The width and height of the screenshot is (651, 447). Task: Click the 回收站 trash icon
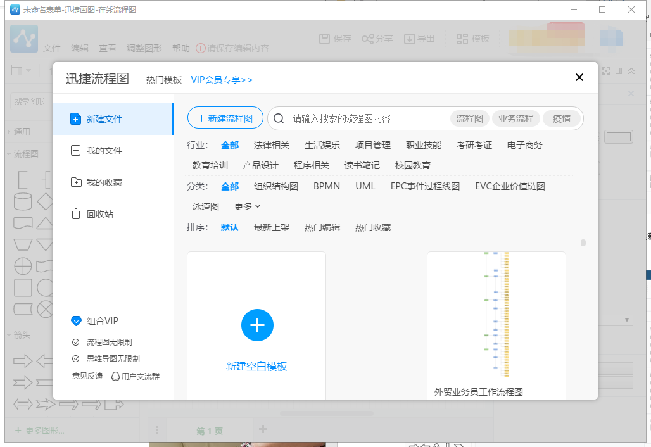coord(75,214)
